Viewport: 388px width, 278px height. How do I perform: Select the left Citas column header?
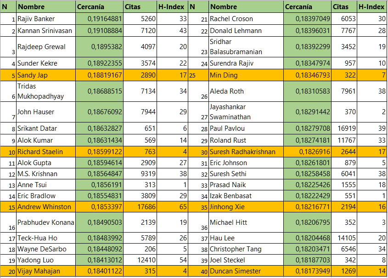tap(140, 7)
